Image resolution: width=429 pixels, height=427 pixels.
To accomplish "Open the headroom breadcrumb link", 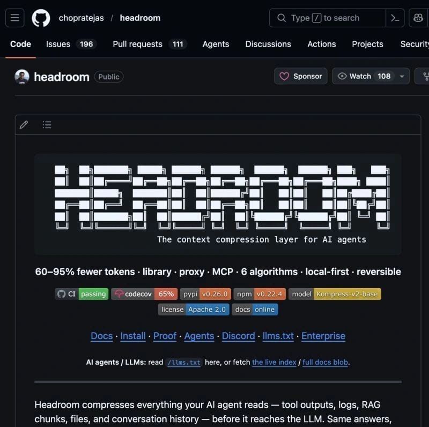I will [x=140, y=18].
